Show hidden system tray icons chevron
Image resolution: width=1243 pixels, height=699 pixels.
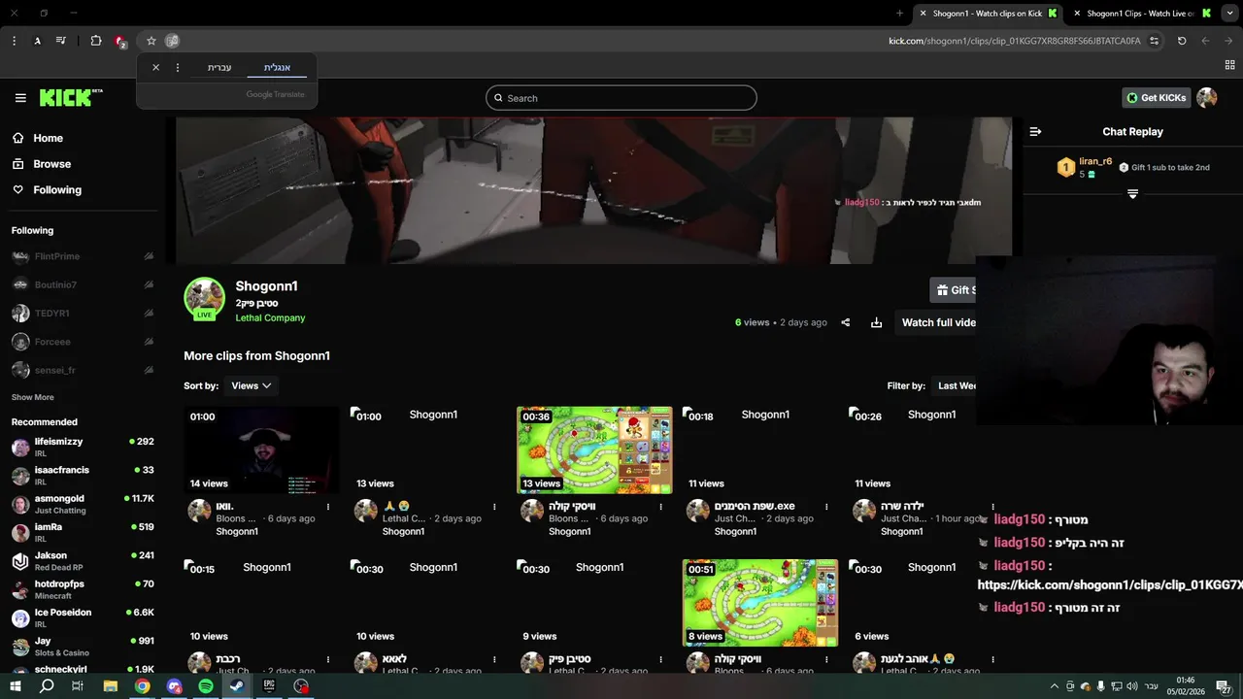tap(1055, 685)
